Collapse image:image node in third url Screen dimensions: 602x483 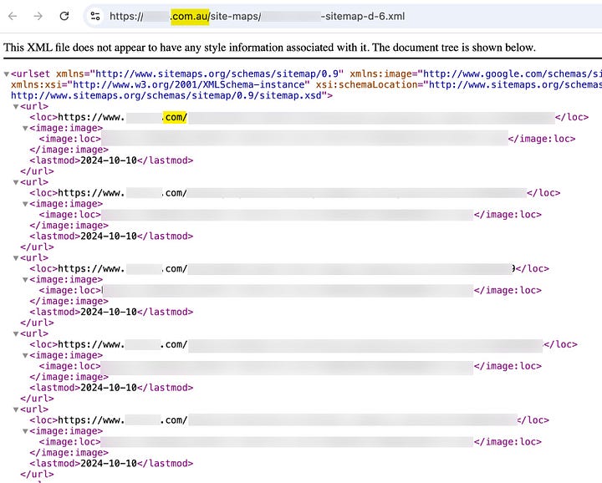coord(25,280)
